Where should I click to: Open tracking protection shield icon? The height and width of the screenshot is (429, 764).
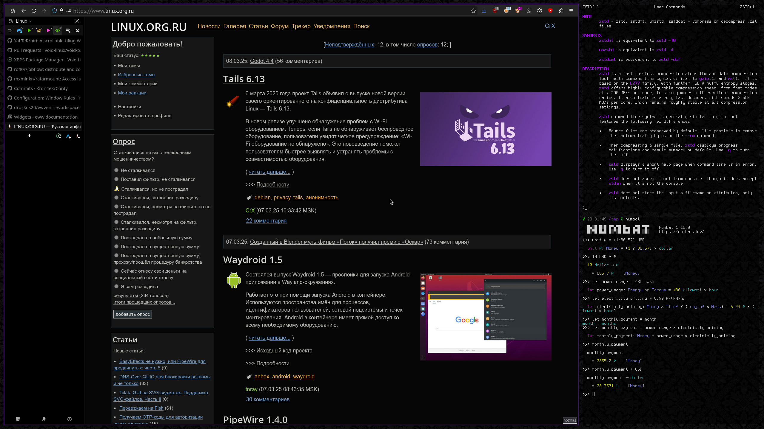pyautogui.click(x=55, y=11)
